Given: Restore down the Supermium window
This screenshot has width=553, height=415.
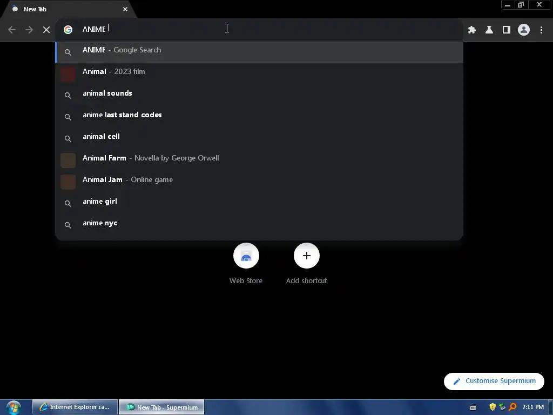Looking at the screenshot, I should coord(521,5).
